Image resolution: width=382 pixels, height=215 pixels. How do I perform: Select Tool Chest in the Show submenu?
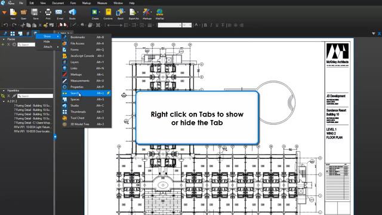click(87, 118)
